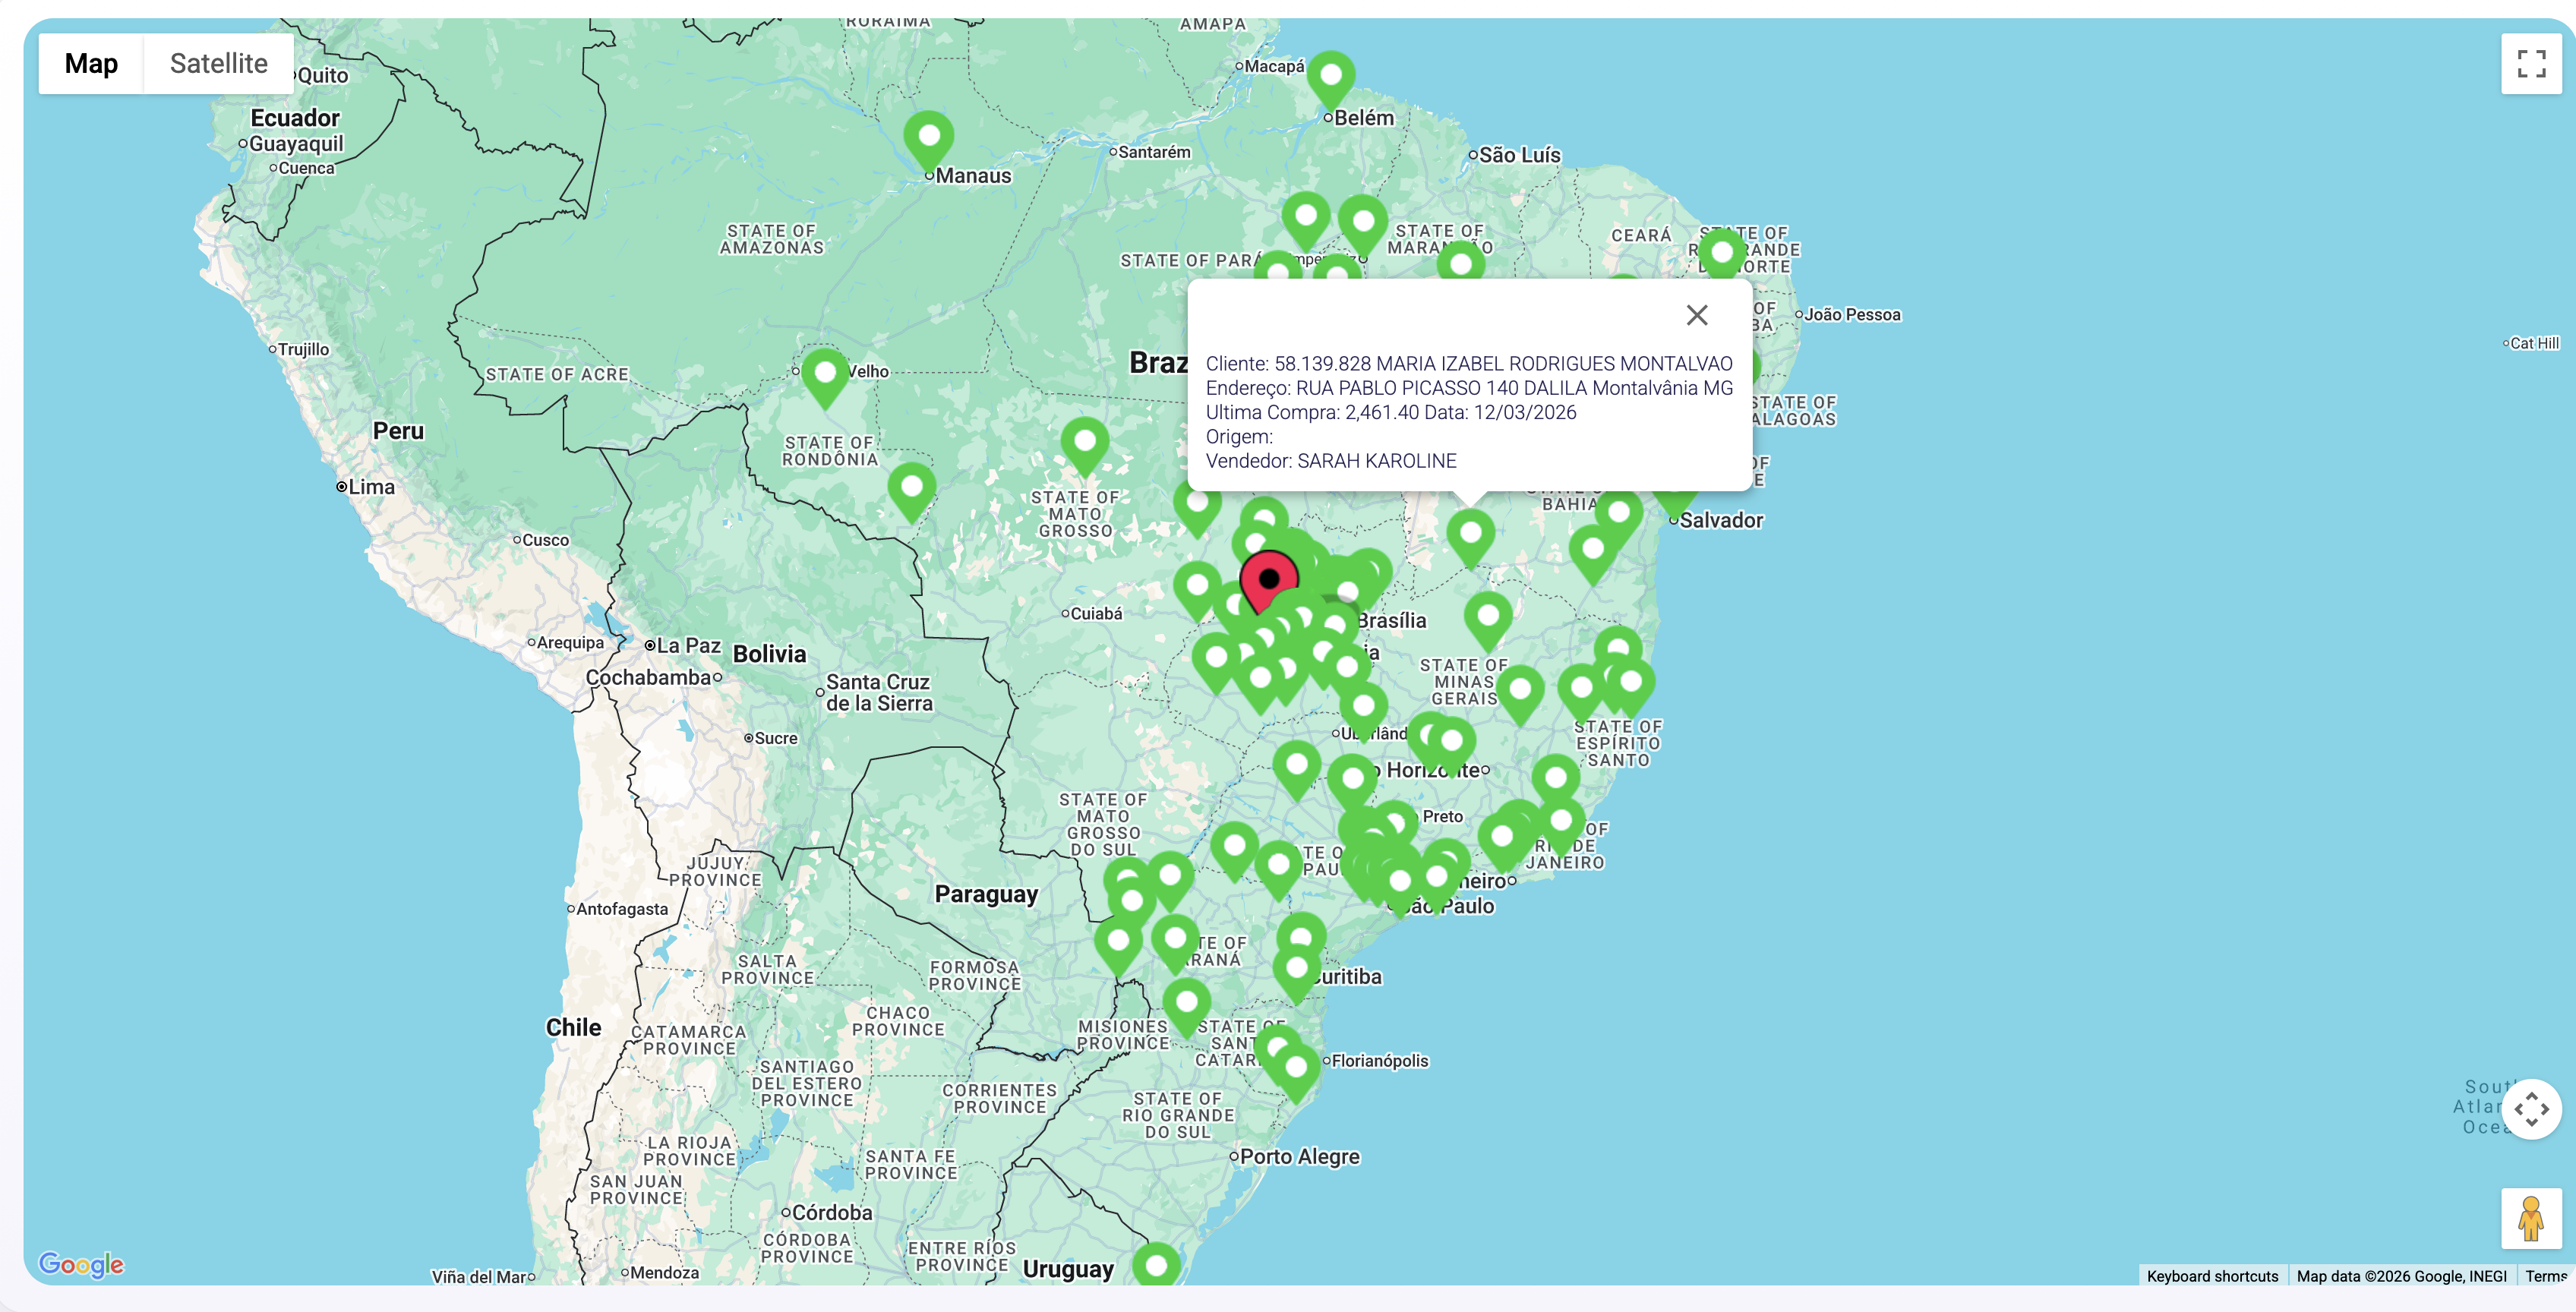Click the marker near Curitiba
Viewport: 2576px width, 1312px height.
[1296, 967]
